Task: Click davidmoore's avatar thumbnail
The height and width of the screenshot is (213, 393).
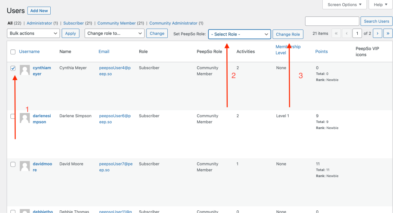Action: click(25, 166)
